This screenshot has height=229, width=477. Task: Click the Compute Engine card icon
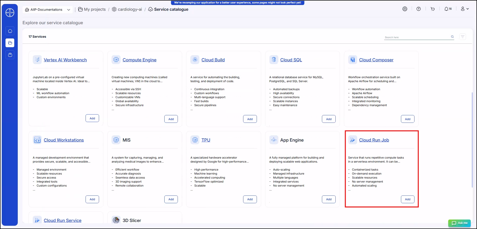point(116,60)
